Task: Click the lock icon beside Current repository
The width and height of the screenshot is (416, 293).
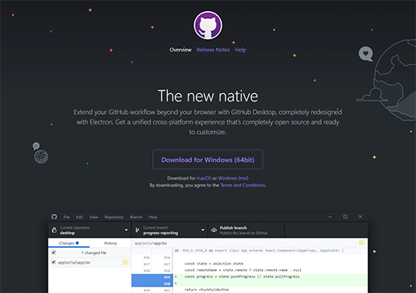Action: 55,230
